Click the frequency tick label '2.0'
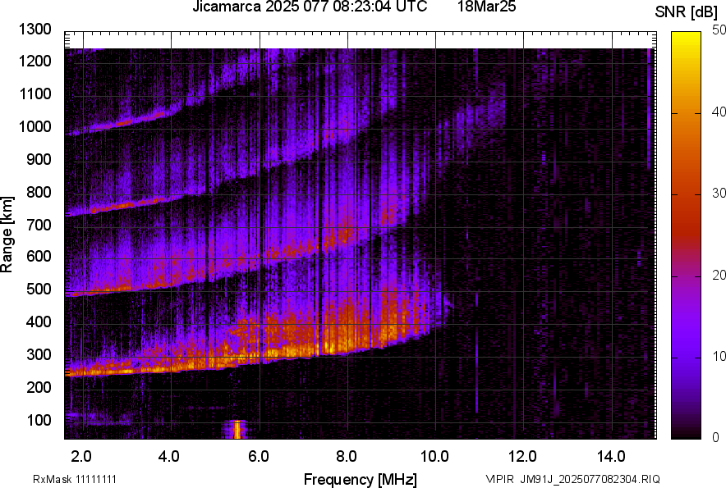 80,457
